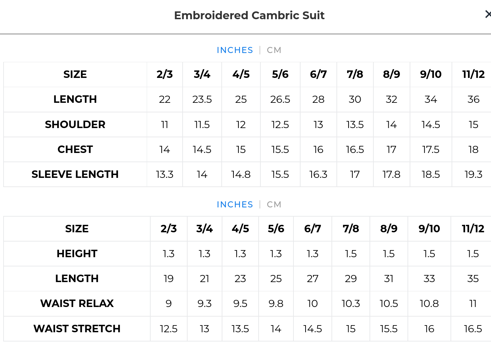Select INCHES for the upper size table
Screen dimensions: 491x360
pyautogui.click(x=235, y=50)
